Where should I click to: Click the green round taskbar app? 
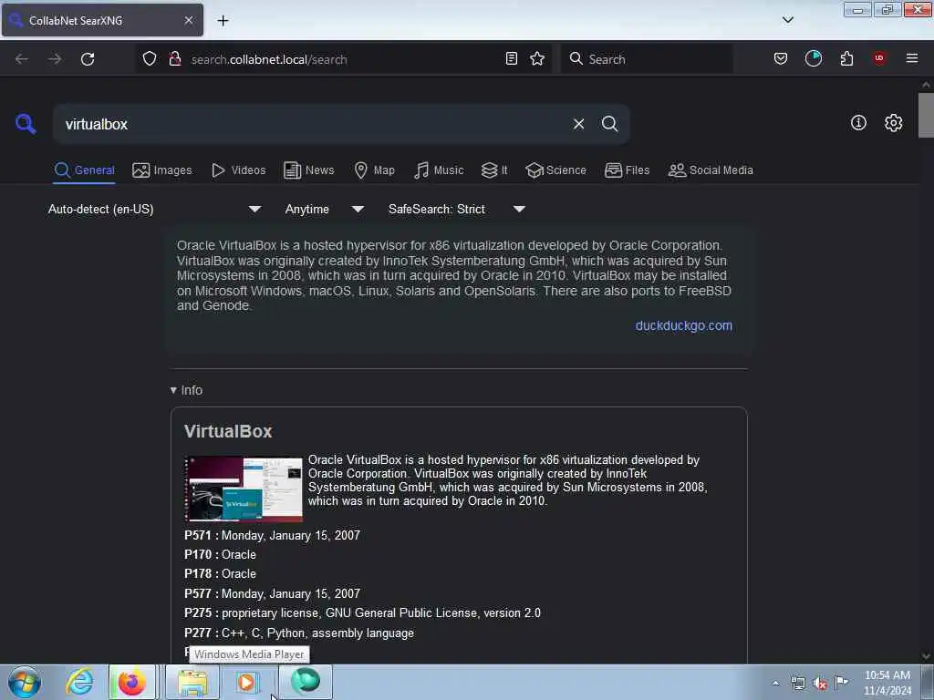pos(305,682)
